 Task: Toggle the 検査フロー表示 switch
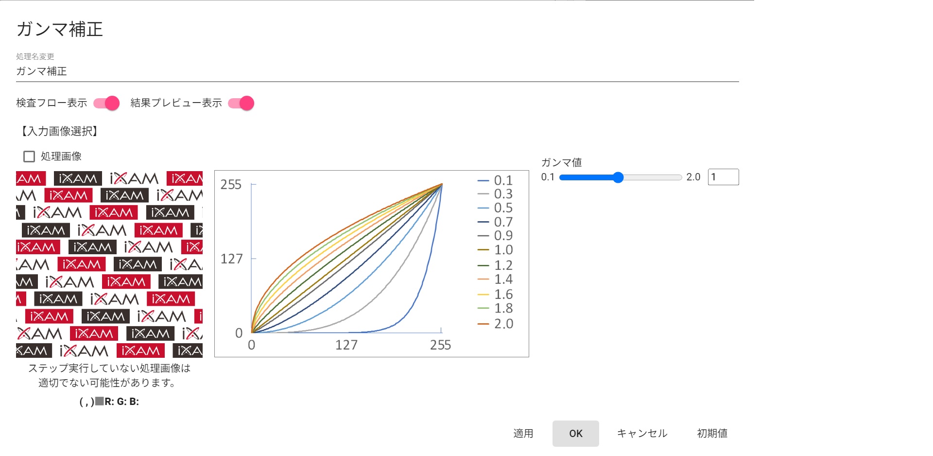click(106, 103)
